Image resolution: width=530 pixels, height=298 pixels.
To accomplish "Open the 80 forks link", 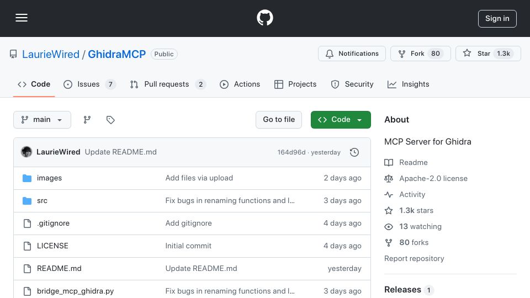I will tap(414, 243).
